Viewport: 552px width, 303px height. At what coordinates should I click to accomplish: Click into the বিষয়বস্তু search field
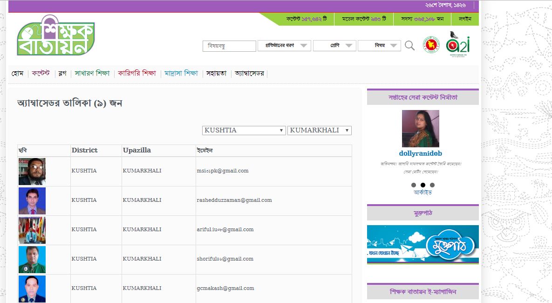[x=229, y=46]
